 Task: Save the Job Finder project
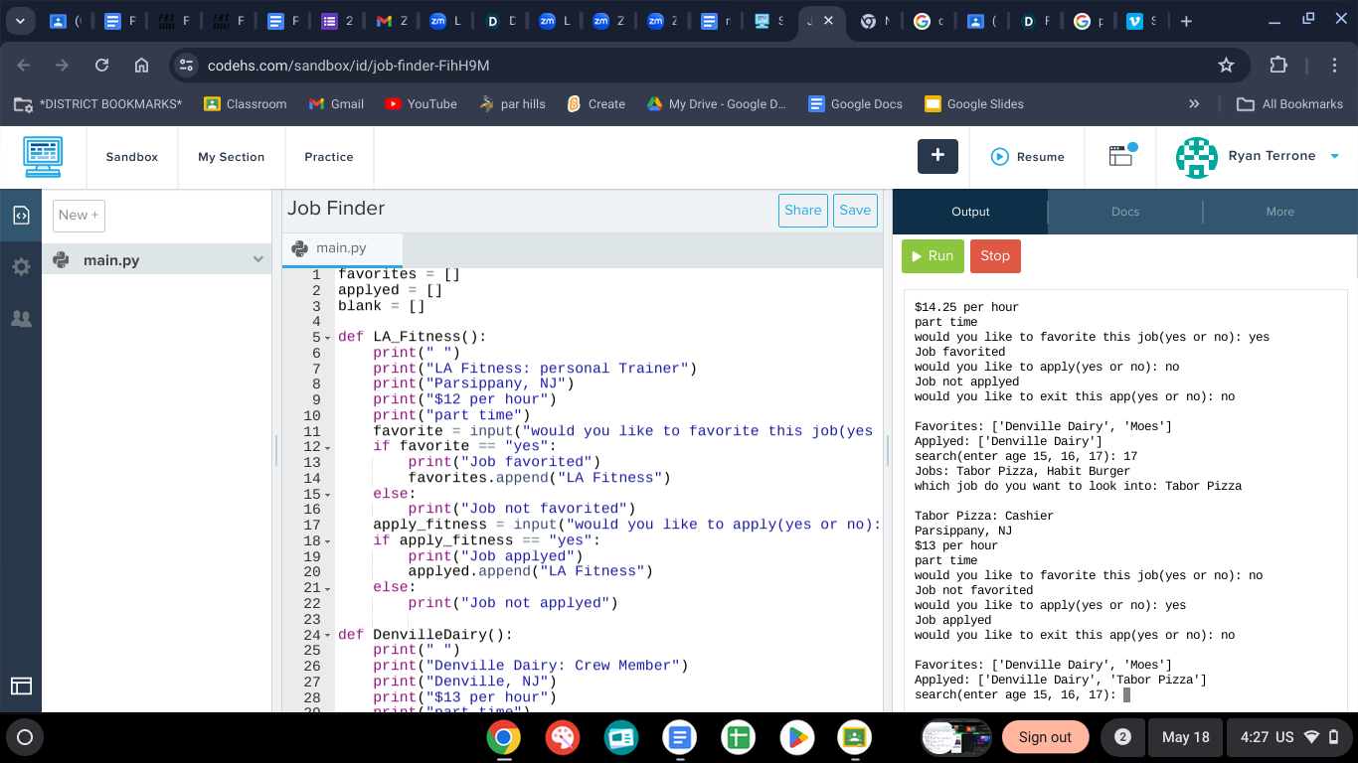[855, 210]
